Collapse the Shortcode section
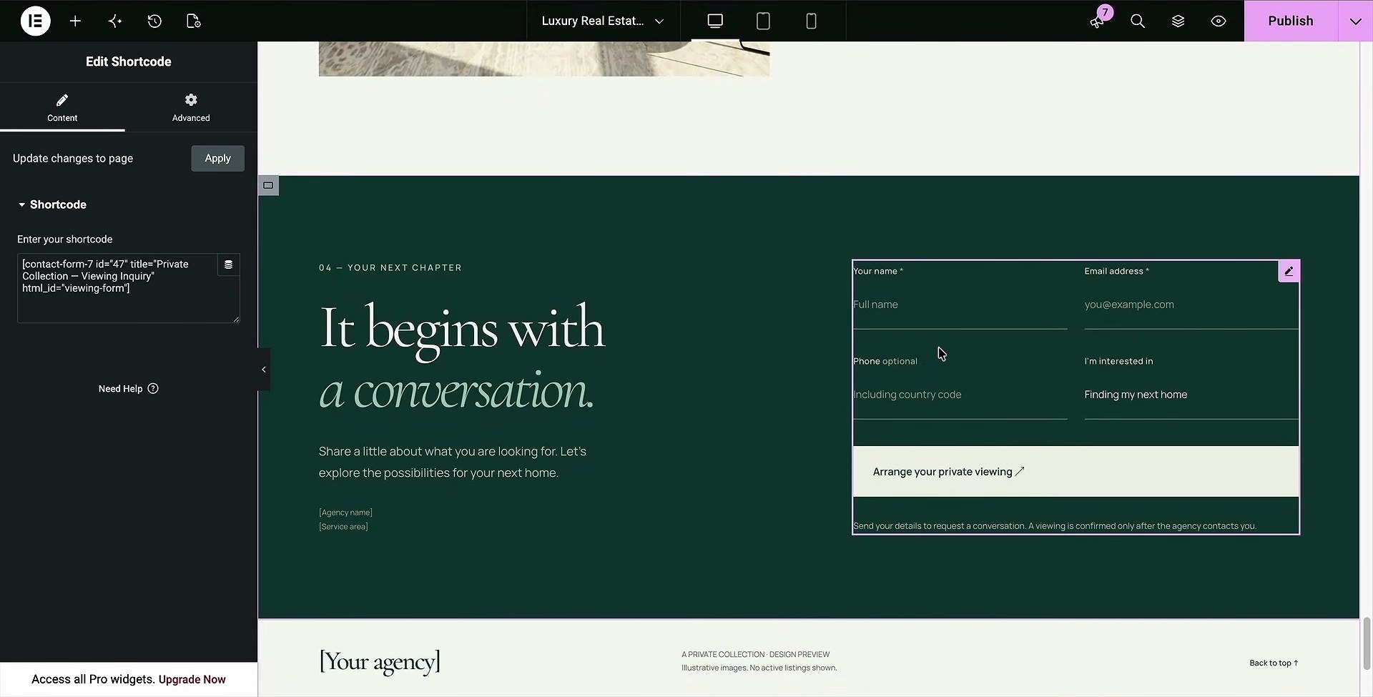Viewport: 1373px width, 697px height. tap(52, 204)
